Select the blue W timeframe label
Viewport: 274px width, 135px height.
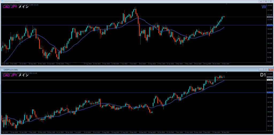(x=264, y=7)
